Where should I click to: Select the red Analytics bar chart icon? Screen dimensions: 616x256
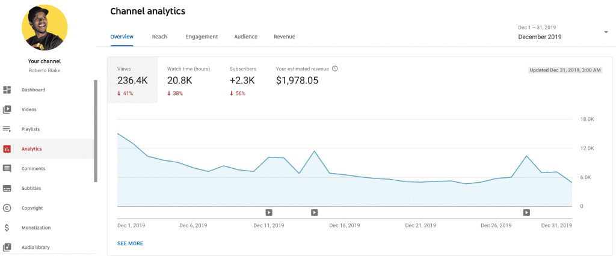pyautogui.click(x=7, y=149)
